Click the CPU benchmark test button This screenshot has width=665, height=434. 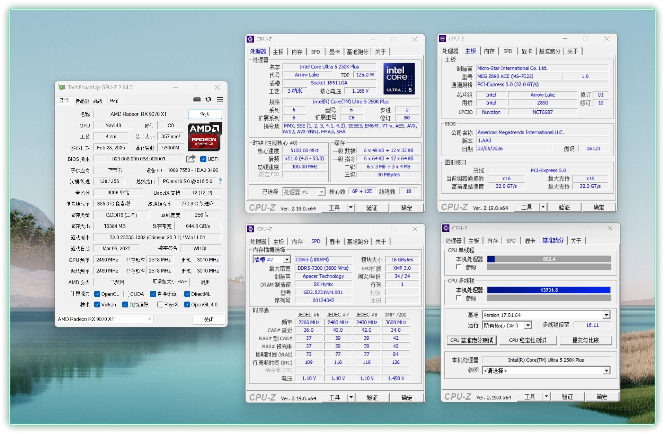[x=471, y=340]
